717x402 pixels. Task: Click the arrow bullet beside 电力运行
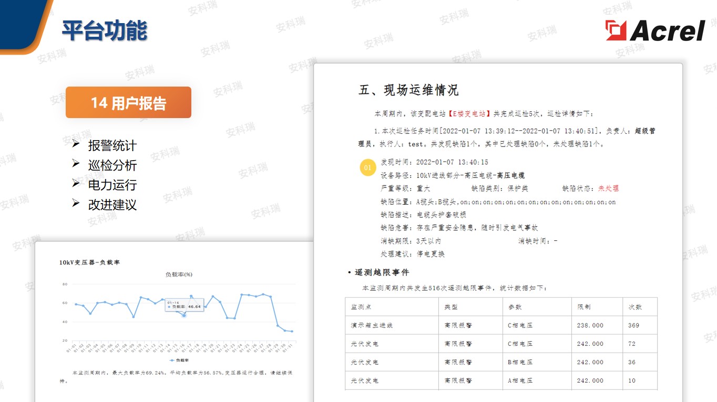click(x=76, y=184)
